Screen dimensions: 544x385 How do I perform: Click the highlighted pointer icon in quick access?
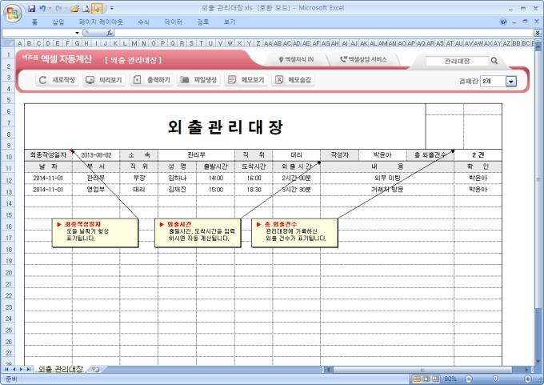click(x=97, y=8)
